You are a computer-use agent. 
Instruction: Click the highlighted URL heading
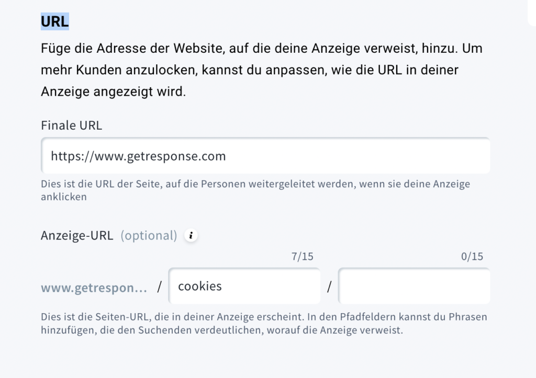[54, 21]
